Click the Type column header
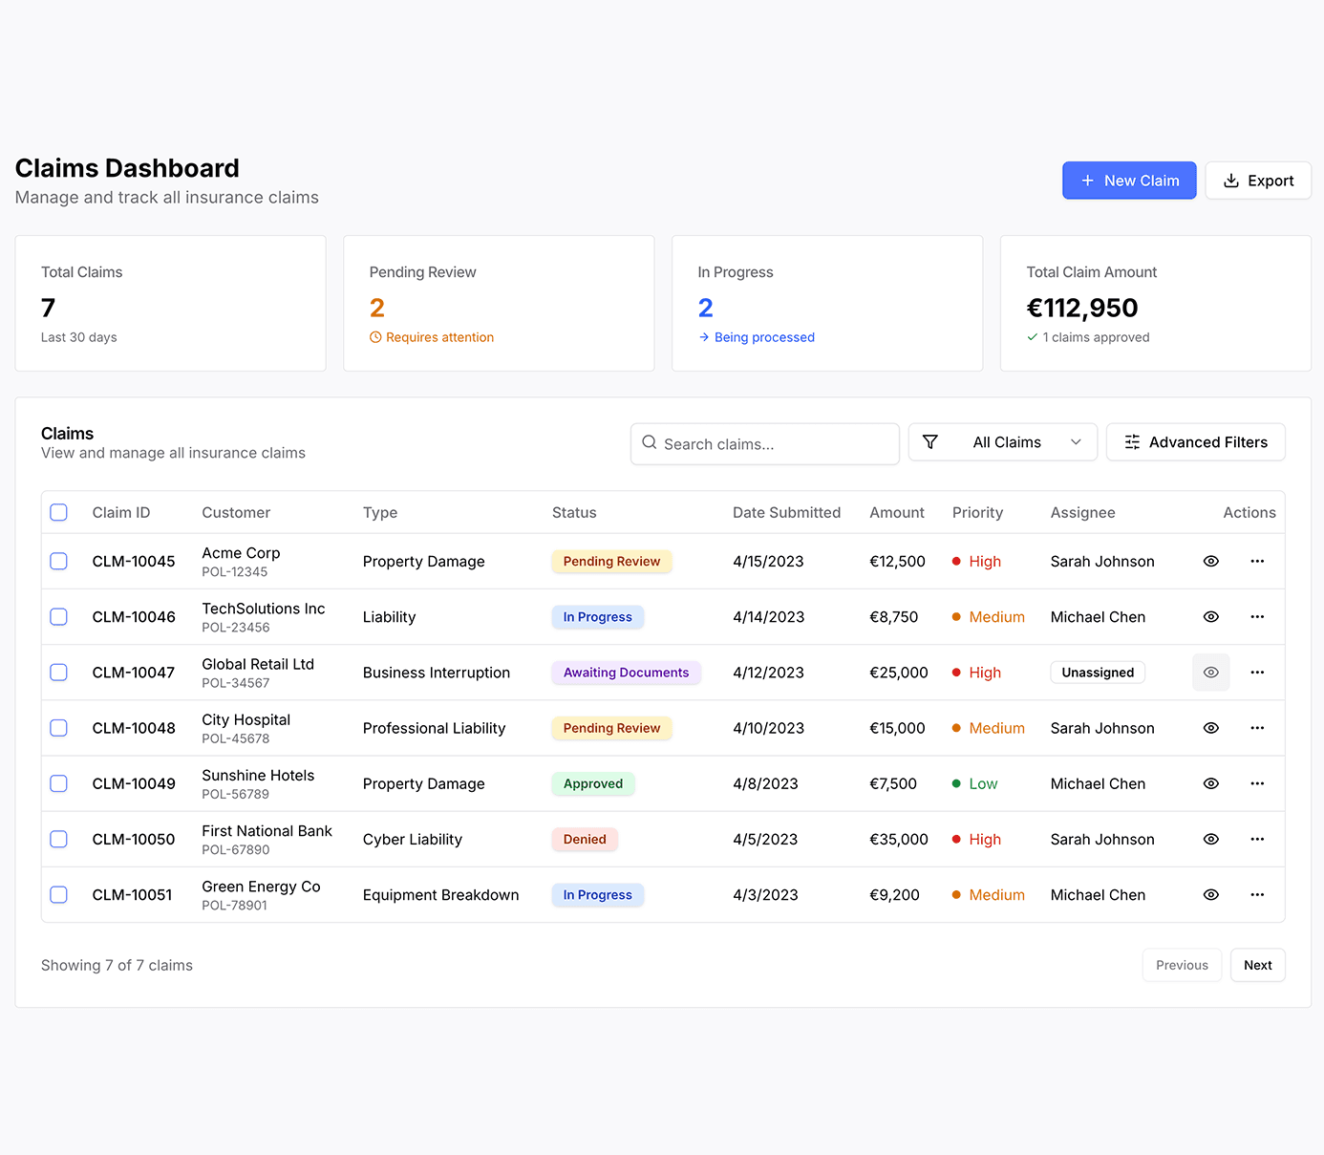 point(380,512)
